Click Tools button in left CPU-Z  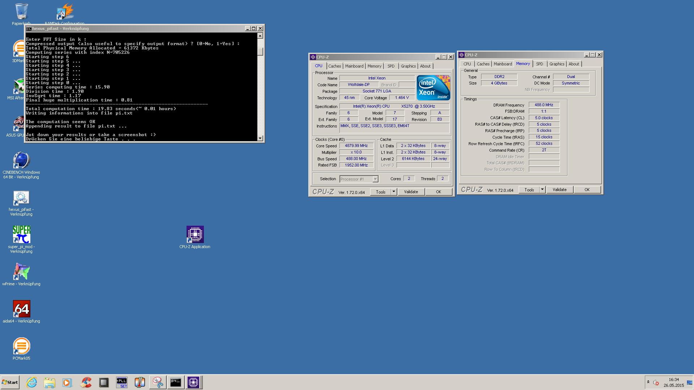(381, 192)
